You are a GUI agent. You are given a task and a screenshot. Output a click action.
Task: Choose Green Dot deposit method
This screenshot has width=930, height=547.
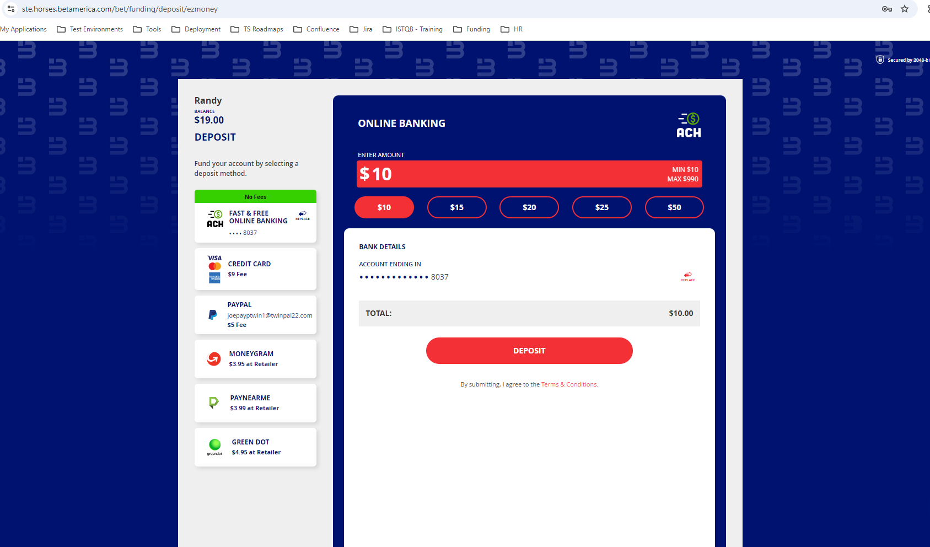(255, 447)
